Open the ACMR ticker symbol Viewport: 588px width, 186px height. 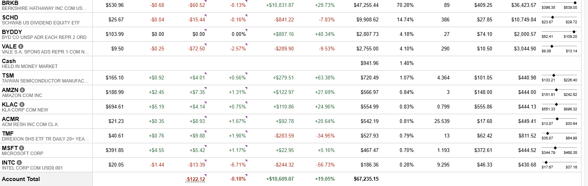(x=10, y=119)
